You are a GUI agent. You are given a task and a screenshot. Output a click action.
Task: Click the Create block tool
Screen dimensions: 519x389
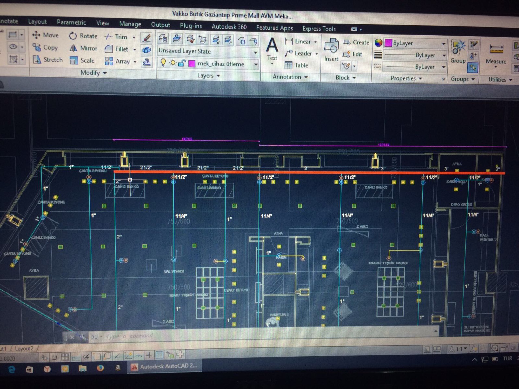click(x=356, y=42)
